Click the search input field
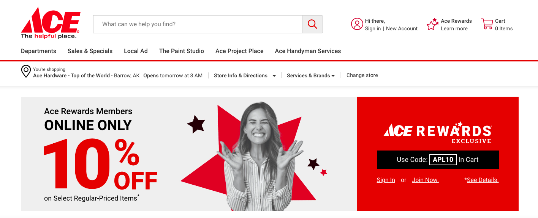Image resolution: width=538 pixels, height=218 pixels. point(198,24)
